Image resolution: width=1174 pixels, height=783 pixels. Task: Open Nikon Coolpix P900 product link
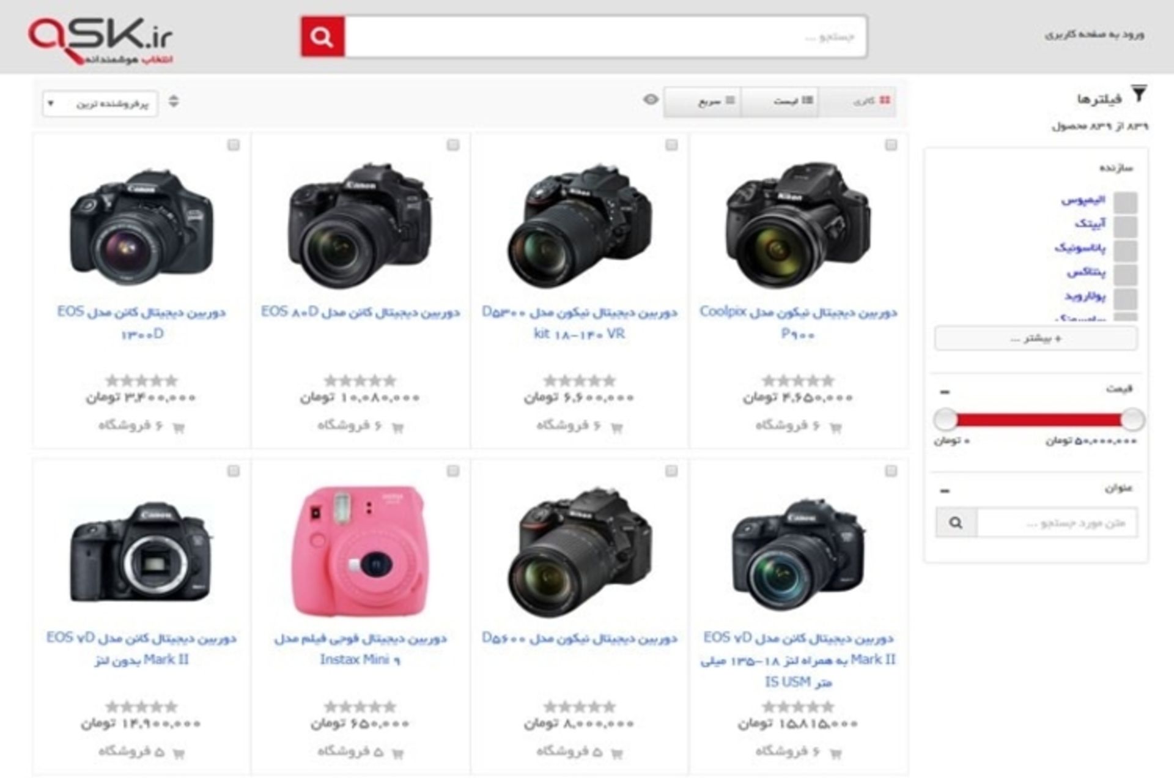pos(798,323)
